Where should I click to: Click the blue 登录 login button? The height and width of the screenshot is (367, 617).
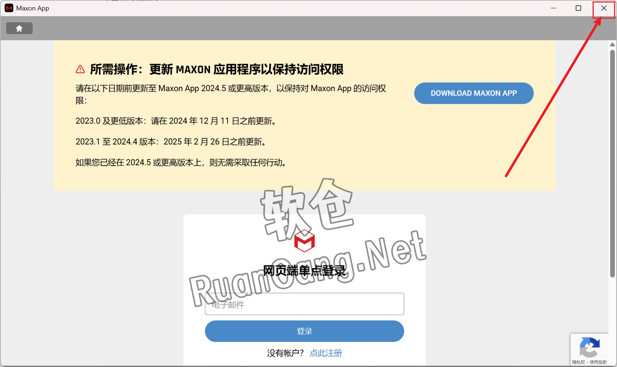[x=304, y=331]
